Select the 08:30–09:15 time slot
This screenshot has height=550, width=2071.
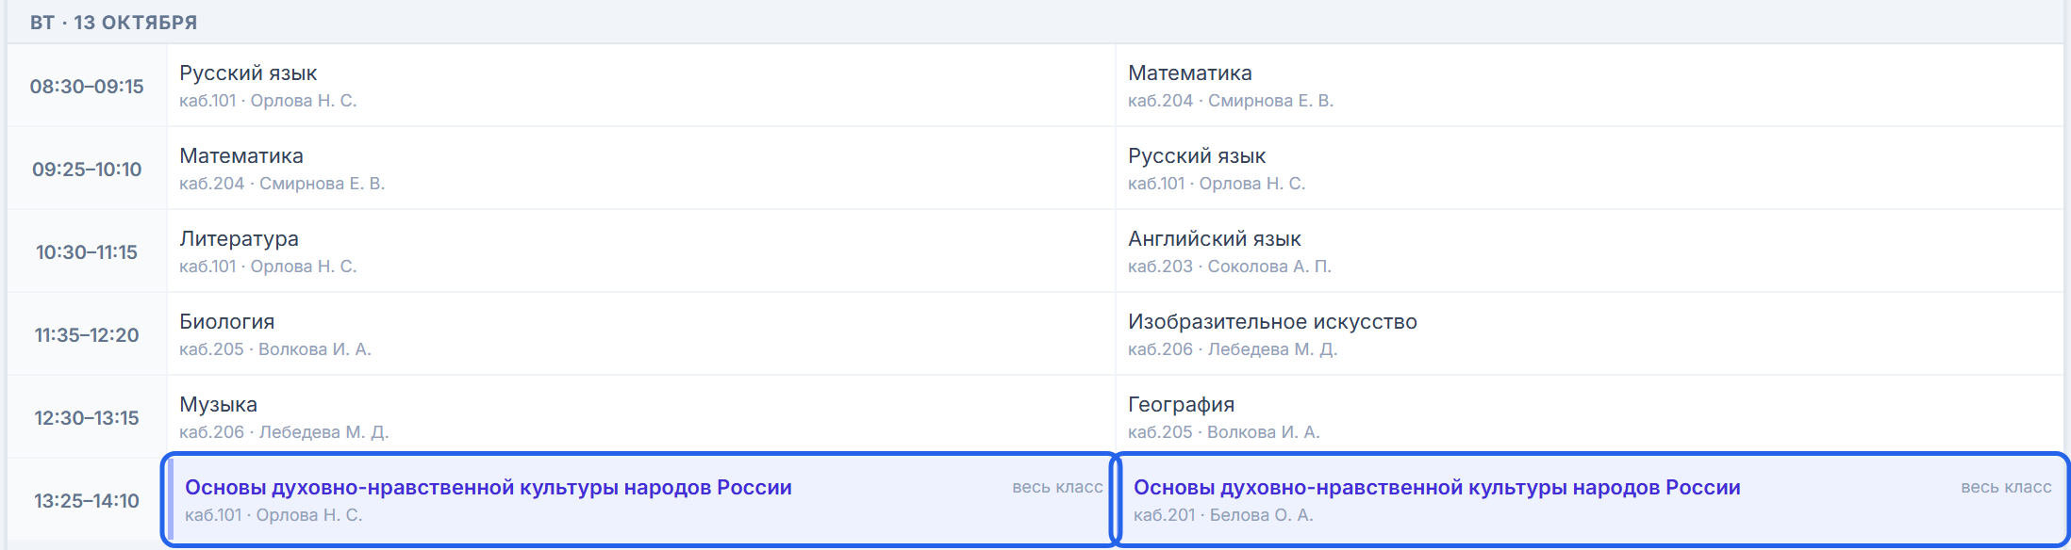pyautogui.click(x=87, y=86)
